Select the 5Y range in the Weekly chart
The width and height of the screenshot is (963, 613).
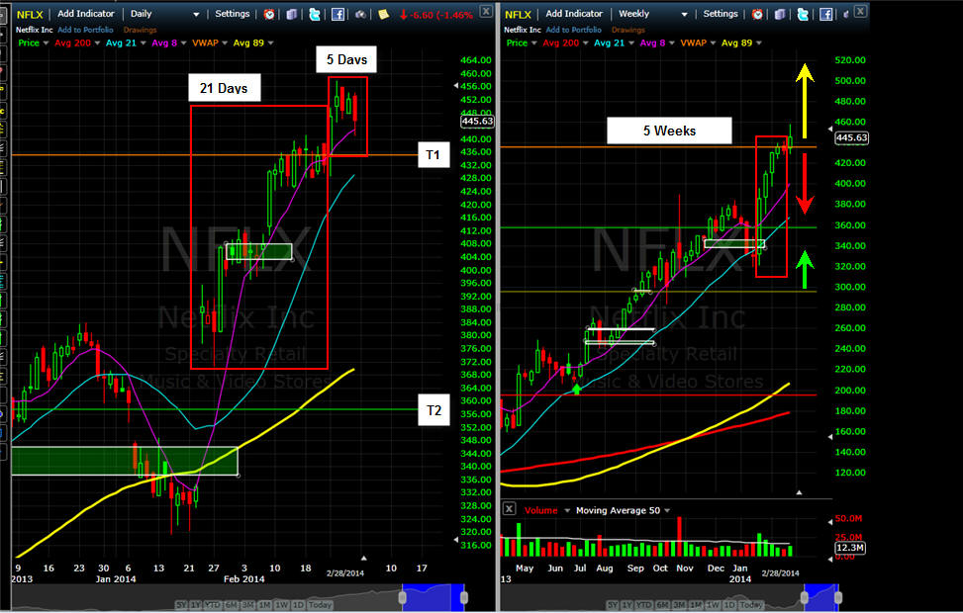[x=612, y=605]
